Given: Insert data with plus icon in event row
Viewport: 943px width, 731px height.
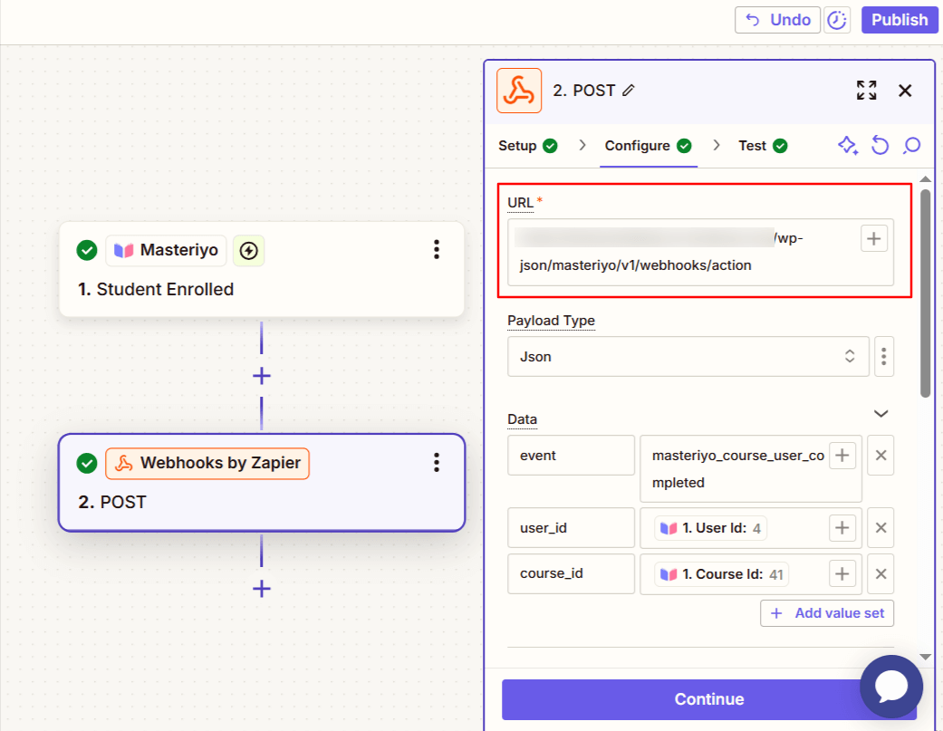Looking at the screenshot, I should tap(842, 456).
